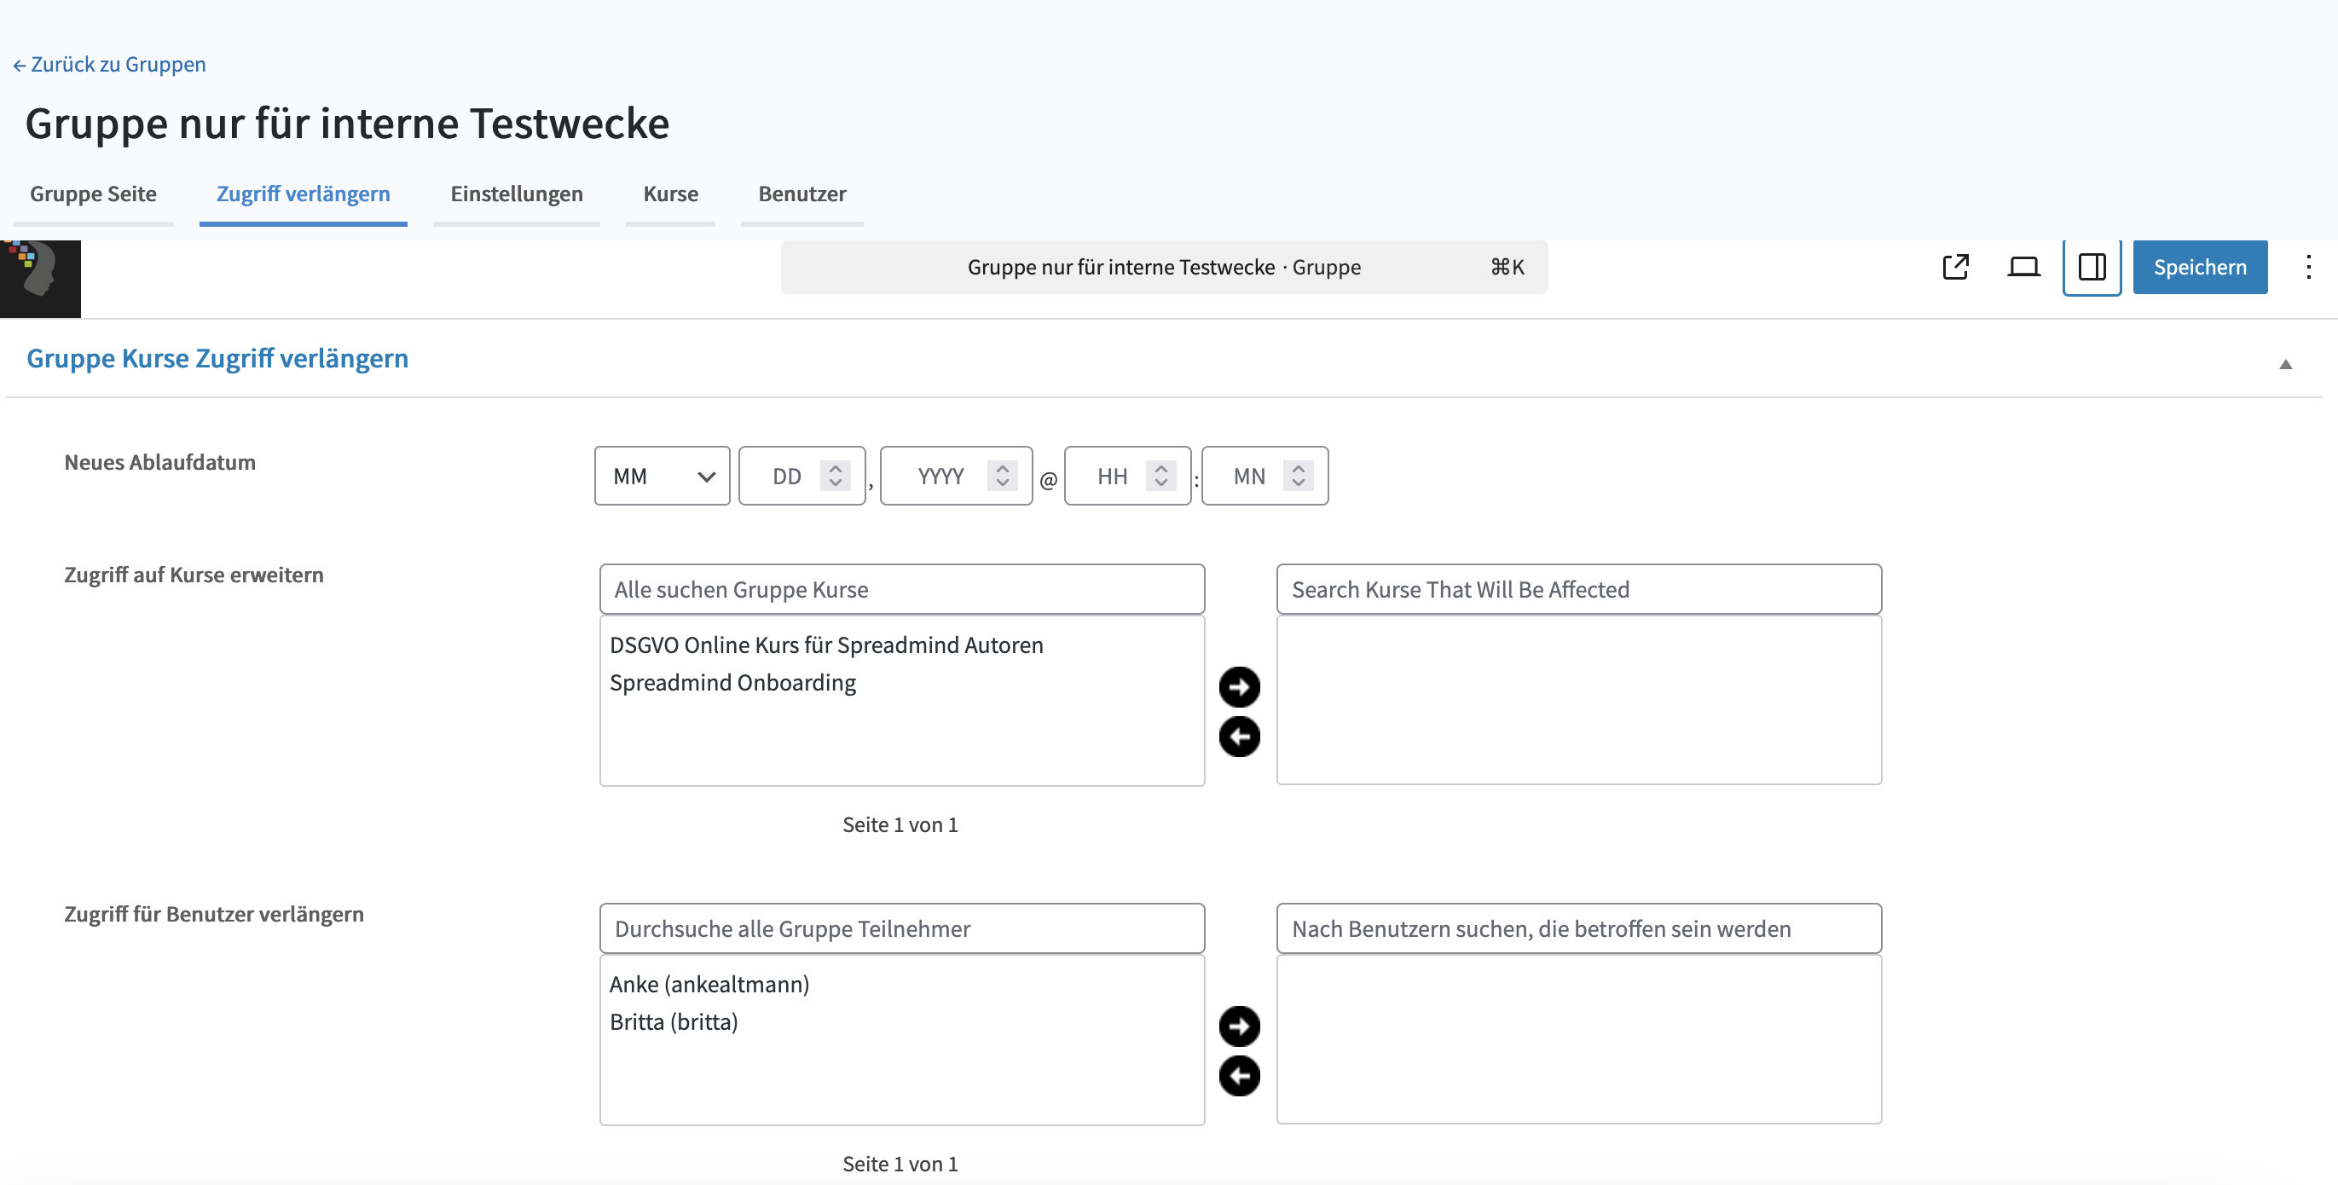Move selected user right with arrow
This screenshot has width=2338, height=1185.
pyautogui.click(x=1239, y=1026)
